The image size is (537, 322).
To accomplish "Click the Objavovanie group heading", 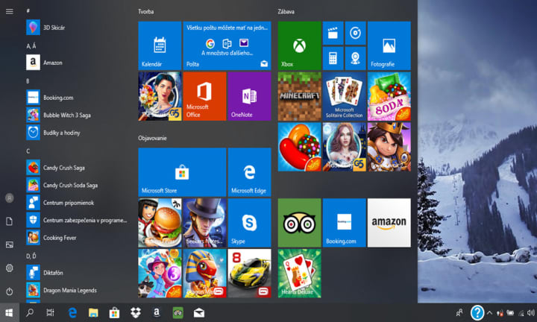I will [x=152, y=138].
